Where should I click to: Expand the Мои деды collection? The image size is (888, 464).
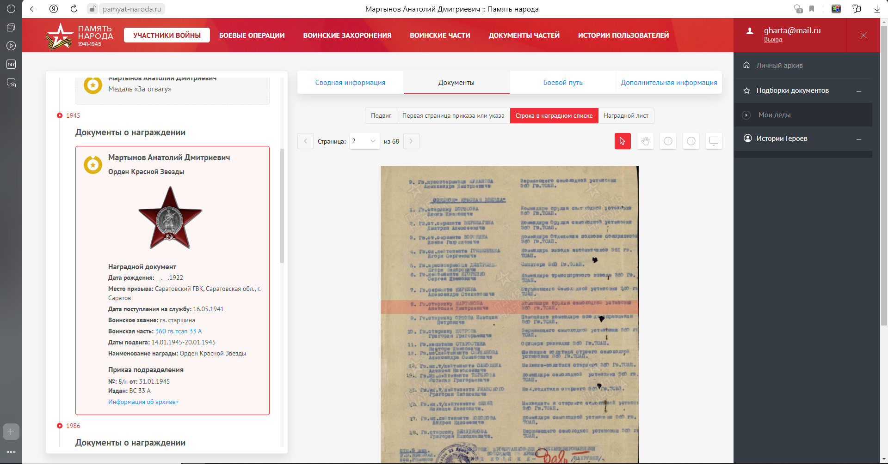[x=746, y=115]
